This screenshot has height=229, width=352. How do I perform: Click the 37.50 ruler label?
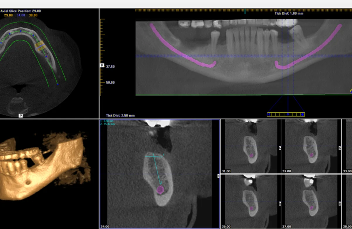110,67
